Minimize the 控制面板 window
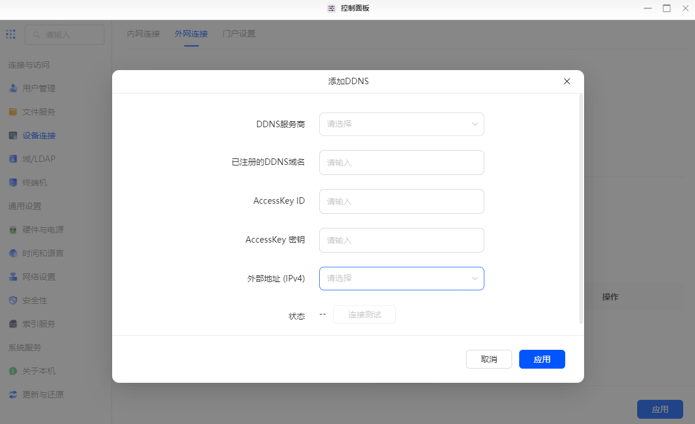695x424 pixels. pos(648,8)
